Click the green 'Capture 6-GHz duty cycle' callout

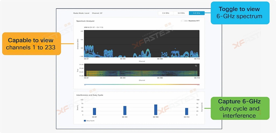[240, 108]
